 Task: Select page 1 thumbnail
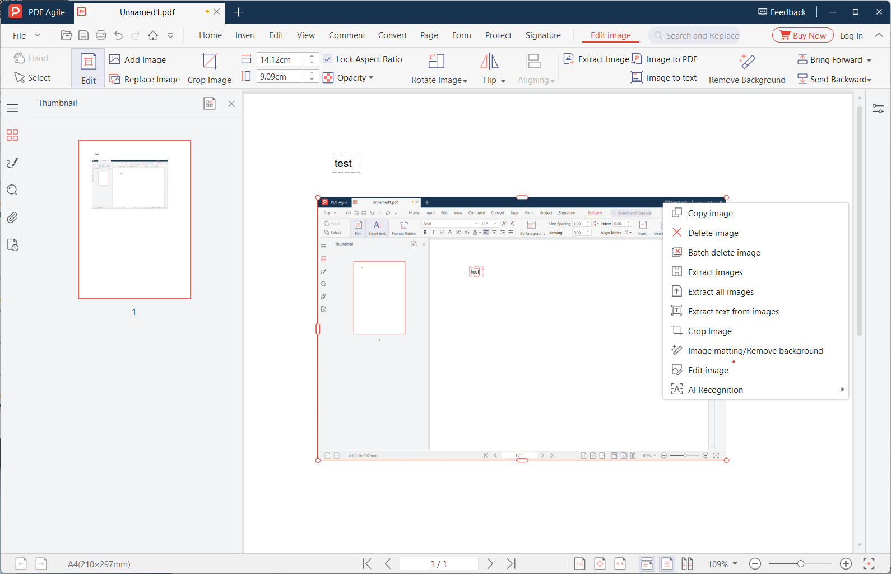coord(134,220)
